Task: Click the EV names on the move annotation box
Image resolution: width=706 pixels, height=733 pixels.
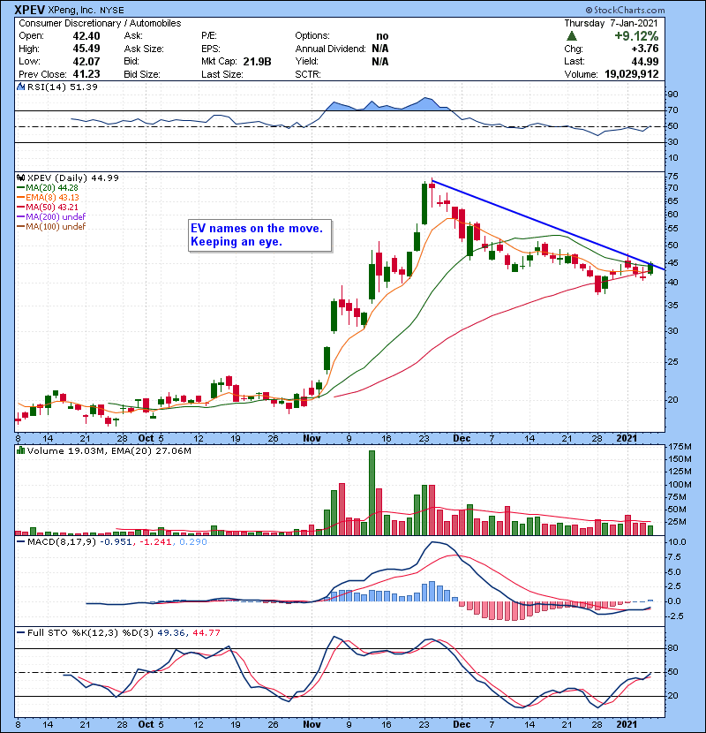Action: click(x=259, y=236)
